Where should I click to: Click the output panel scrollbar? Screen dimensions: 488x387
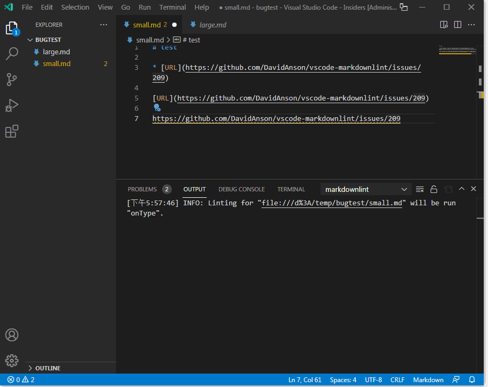pyautogui.click(x=480, y=285)
